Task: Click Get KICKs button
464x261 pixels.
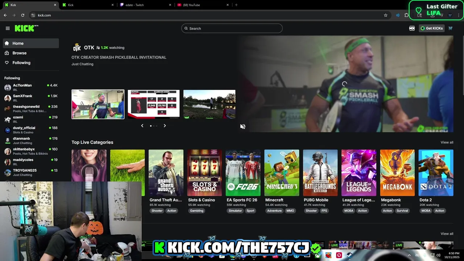Action: 432,28
